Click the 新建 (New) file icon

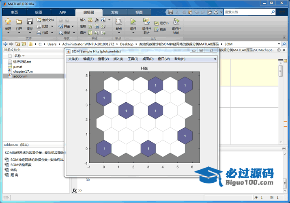click(8, 22)
